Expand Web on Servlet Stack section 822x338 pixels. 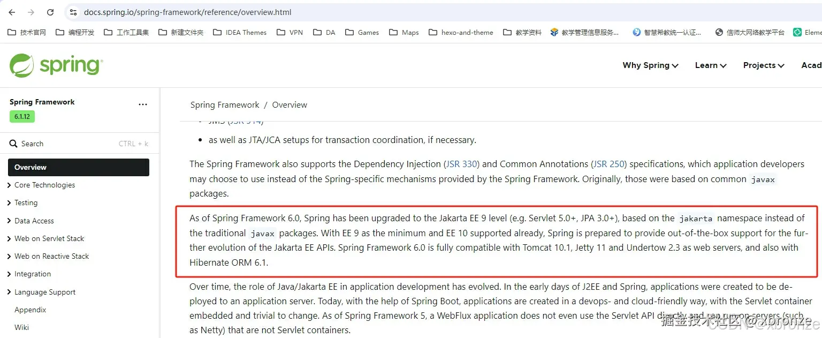click(x=46, y=238)
